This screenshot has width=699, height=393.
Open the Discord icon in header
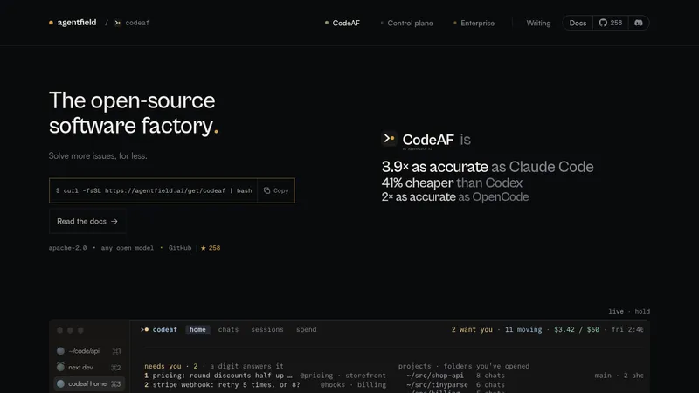(x=639, y=23)
